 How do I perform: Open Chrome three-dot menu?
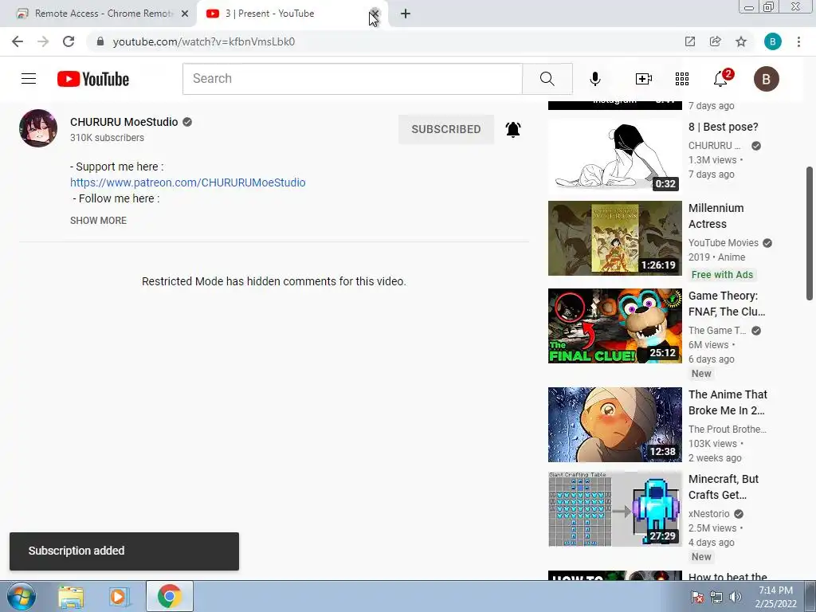point(798,41)
